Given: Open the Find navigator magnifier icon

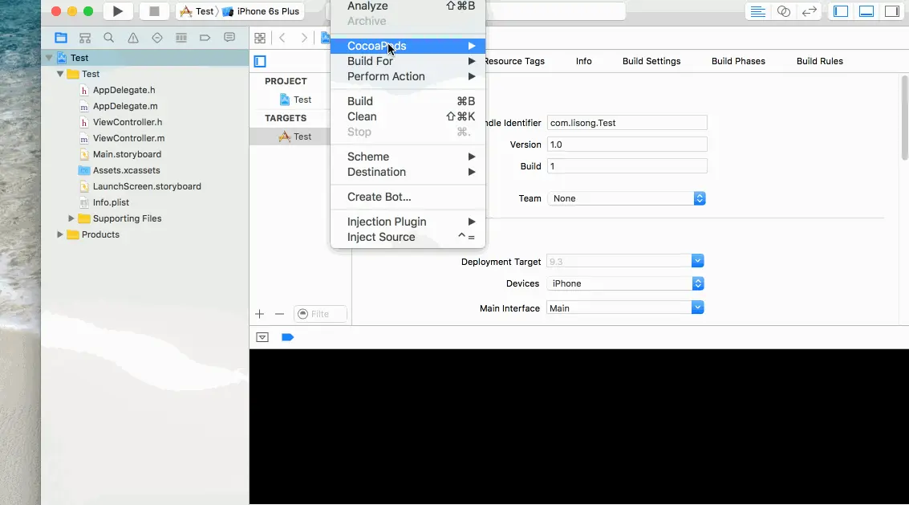Looking at the screenshot, I should click(108, 38).
